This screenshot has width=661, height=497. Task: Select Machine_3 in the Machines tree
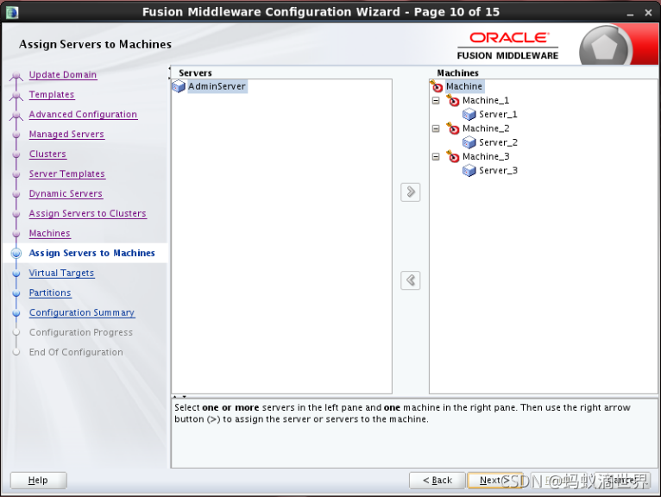tap(486, 157)
